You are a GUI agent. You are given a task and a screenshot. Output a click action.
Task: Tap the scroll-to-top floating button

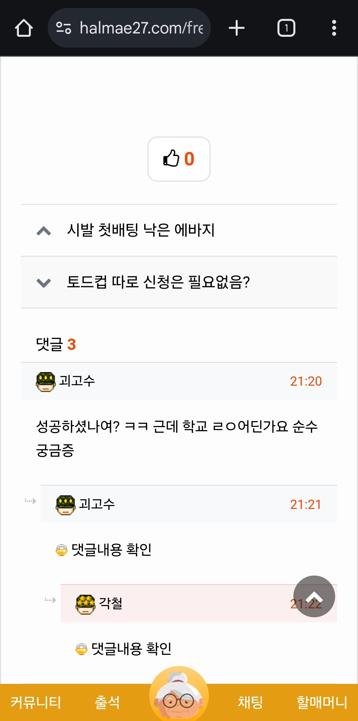[314, 596]
